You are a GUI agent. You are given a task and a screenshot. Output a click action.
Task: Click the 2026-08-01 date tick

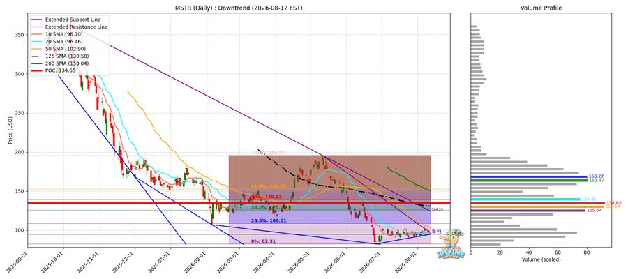408,262
